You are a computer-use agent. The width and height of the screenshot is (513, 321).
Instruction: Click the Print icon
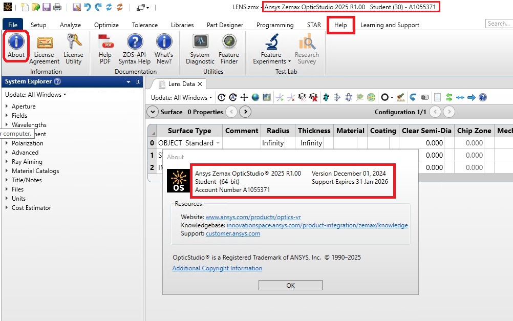click(57, 7)
